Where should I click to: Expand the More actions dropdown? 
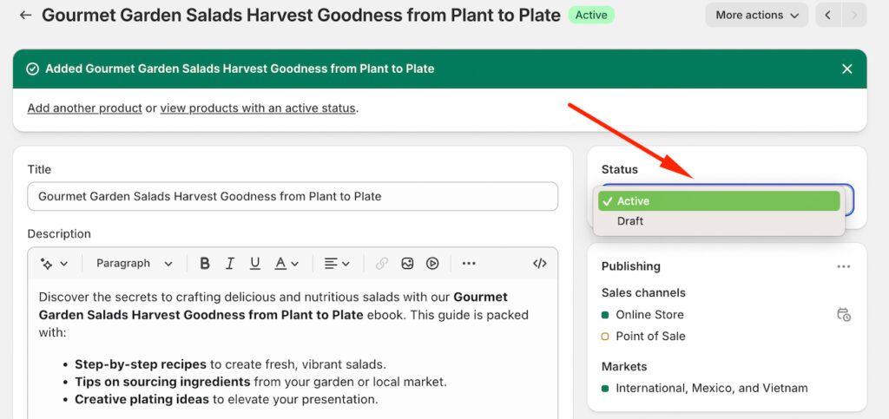point(757,15)
